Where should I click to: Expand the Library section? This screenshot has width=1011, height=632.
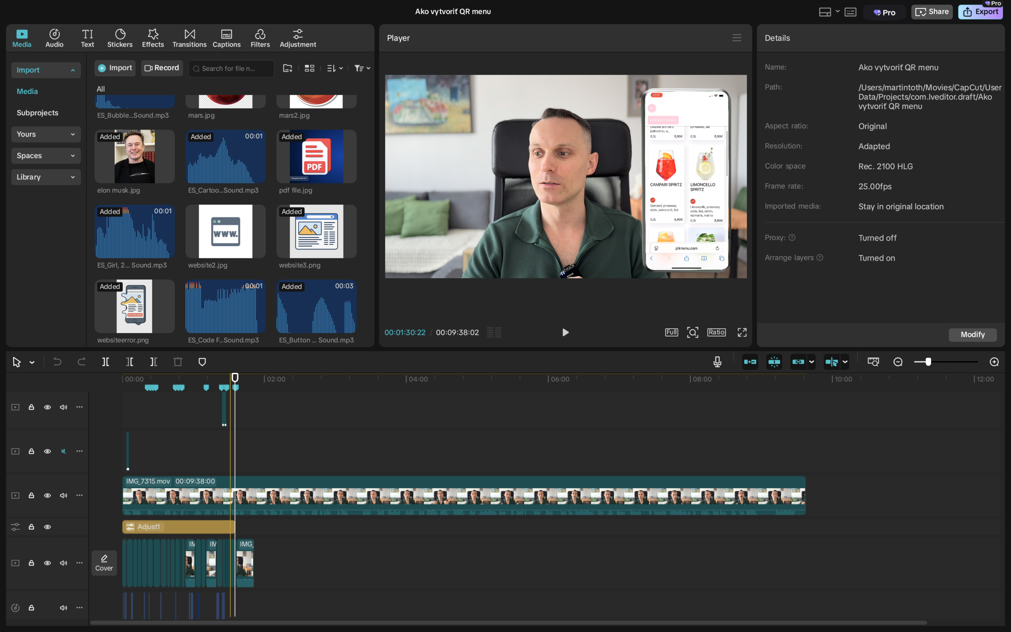pos(46,177)
